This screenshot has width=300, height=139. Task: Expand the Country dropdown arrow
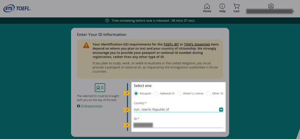[221, 110]
